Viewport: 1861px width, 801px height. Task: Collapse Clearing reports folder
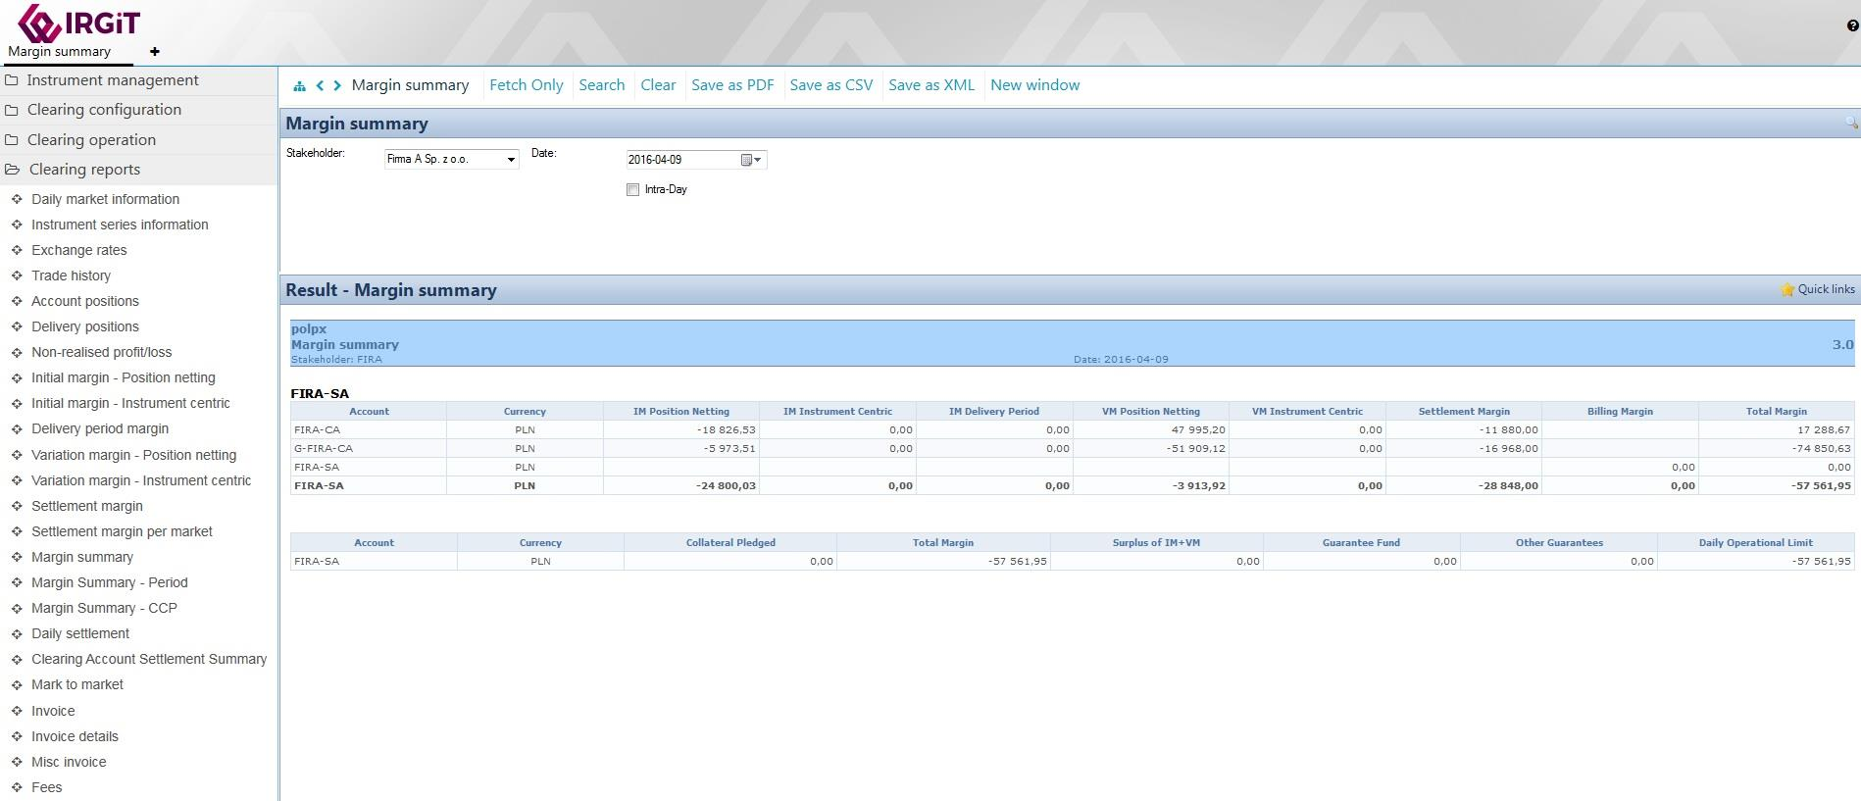[84, 170]
